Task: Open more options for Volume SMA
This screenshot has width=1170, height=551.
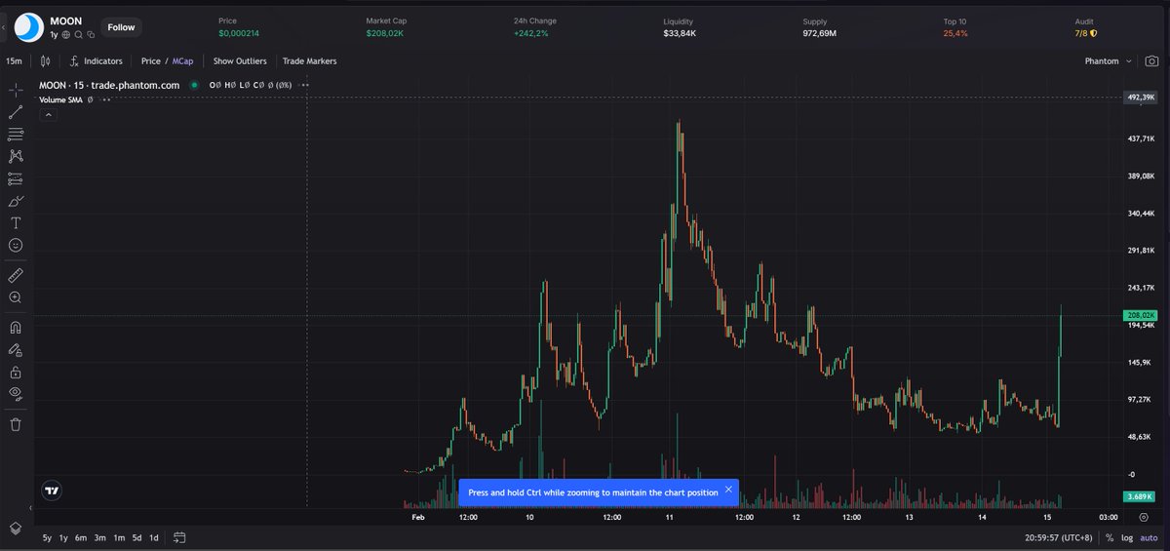Action: tap(105, 99)
